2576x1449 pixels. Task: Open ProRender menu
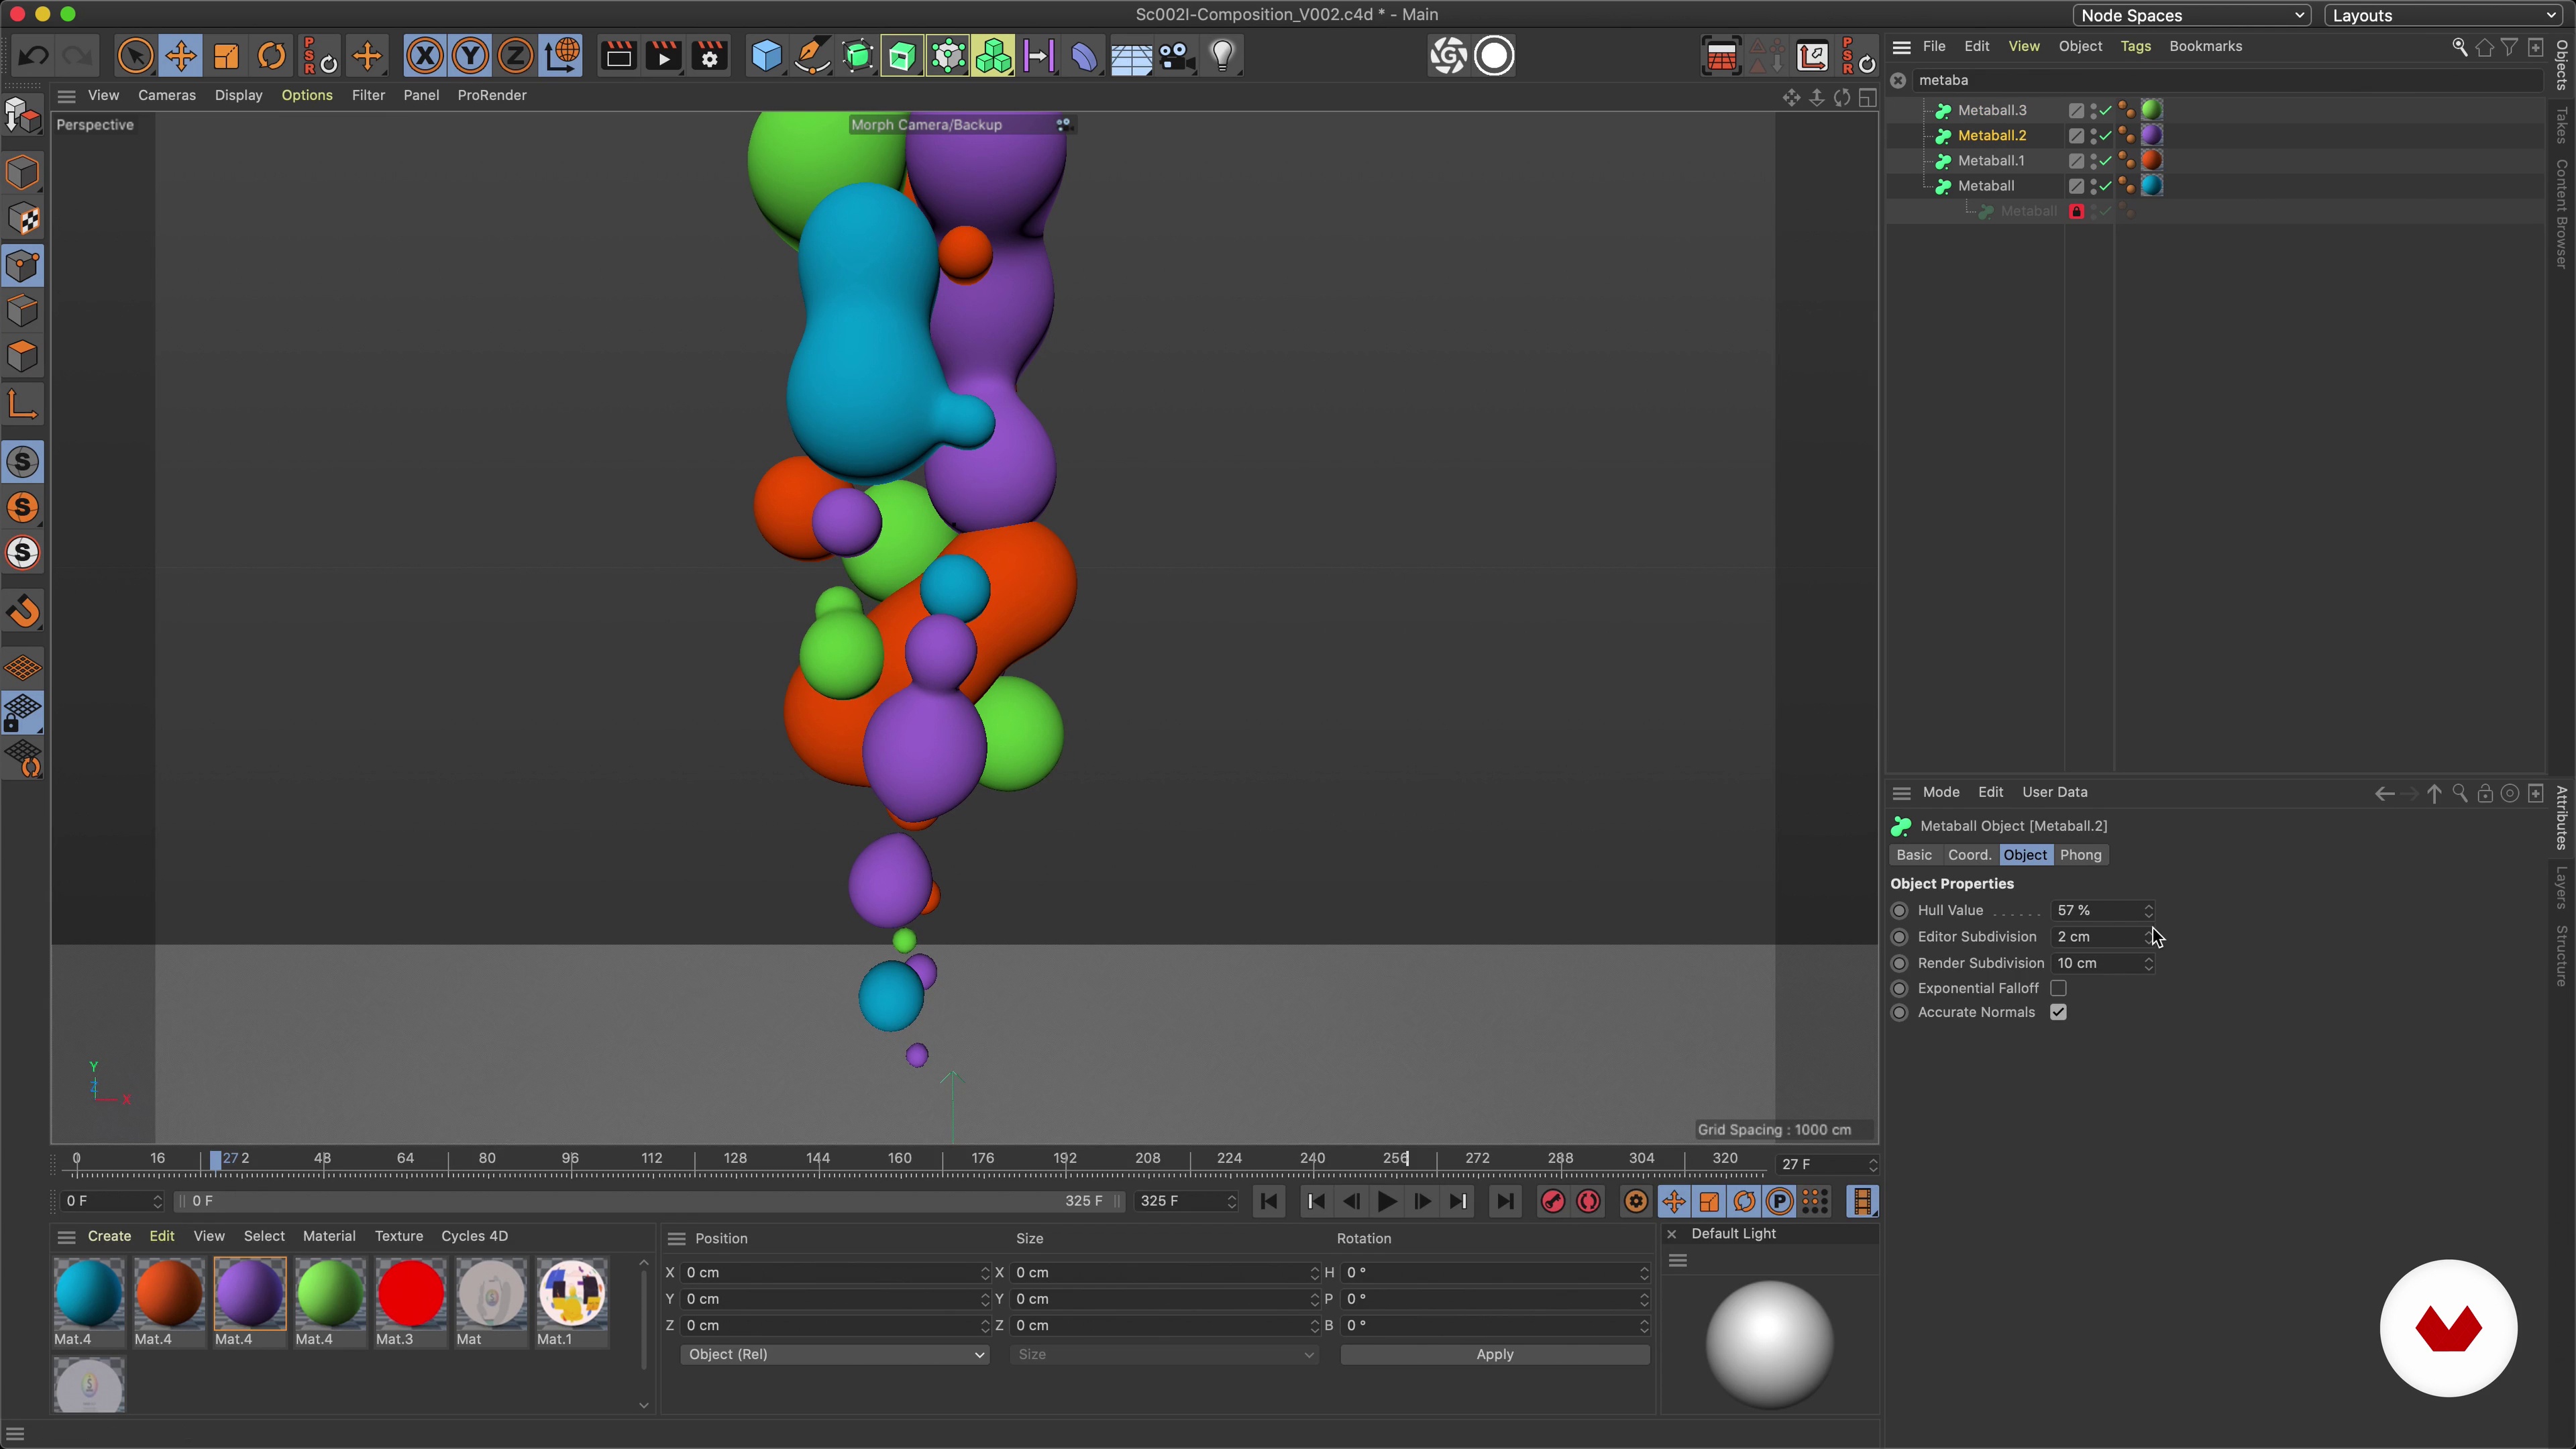491,95
